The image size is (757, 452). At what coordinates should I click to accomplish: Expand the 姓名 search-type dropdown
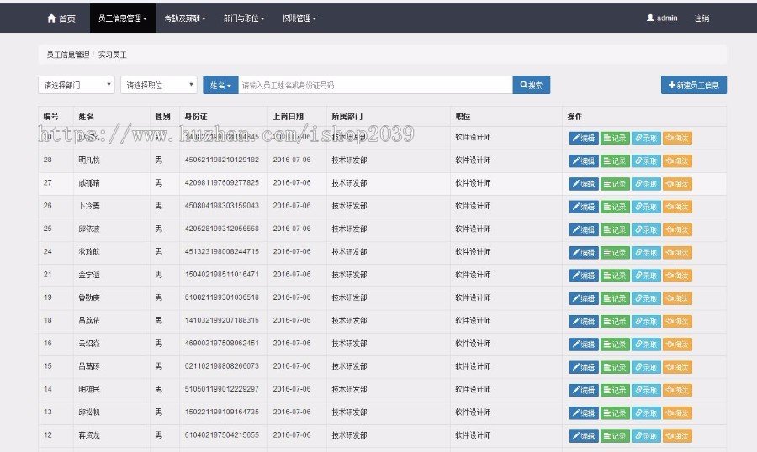click(220, 85)
